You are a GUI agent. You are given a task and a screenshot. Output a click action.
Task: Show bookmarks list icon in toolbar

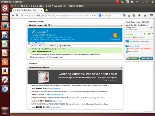(x=134, y=15)
